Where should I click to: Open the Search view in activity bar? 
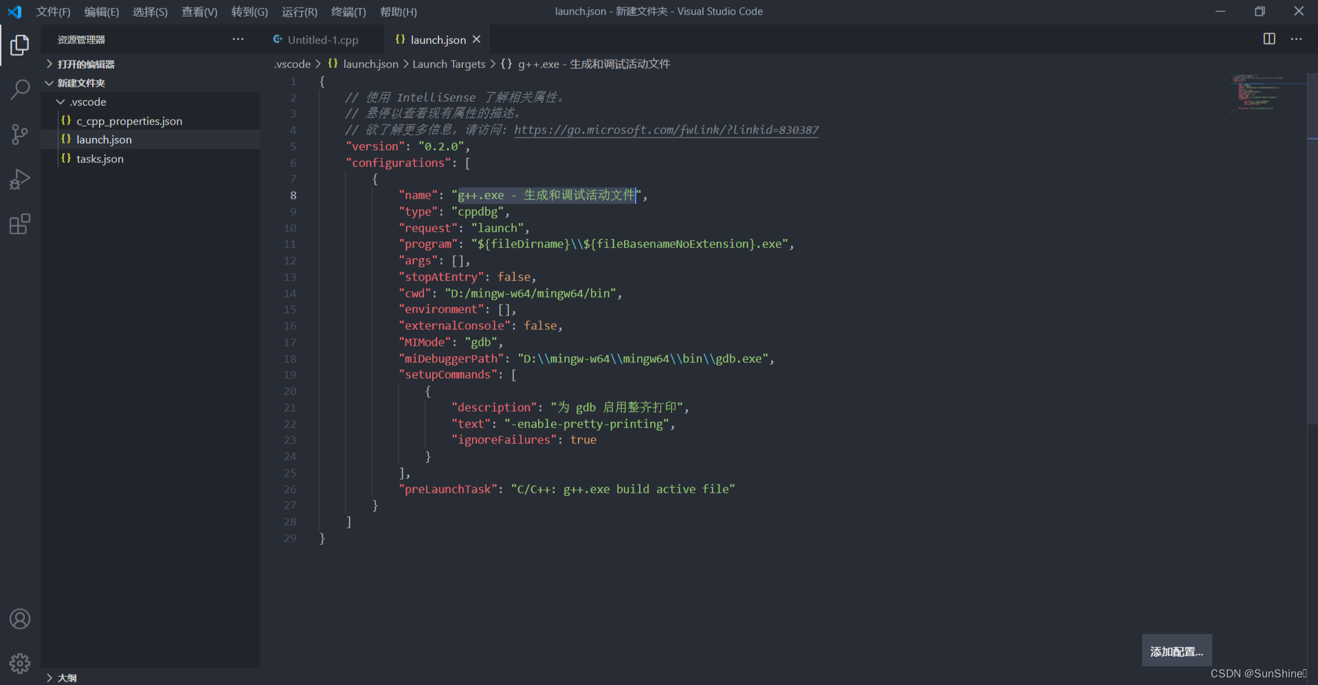(x=20, y=89)
